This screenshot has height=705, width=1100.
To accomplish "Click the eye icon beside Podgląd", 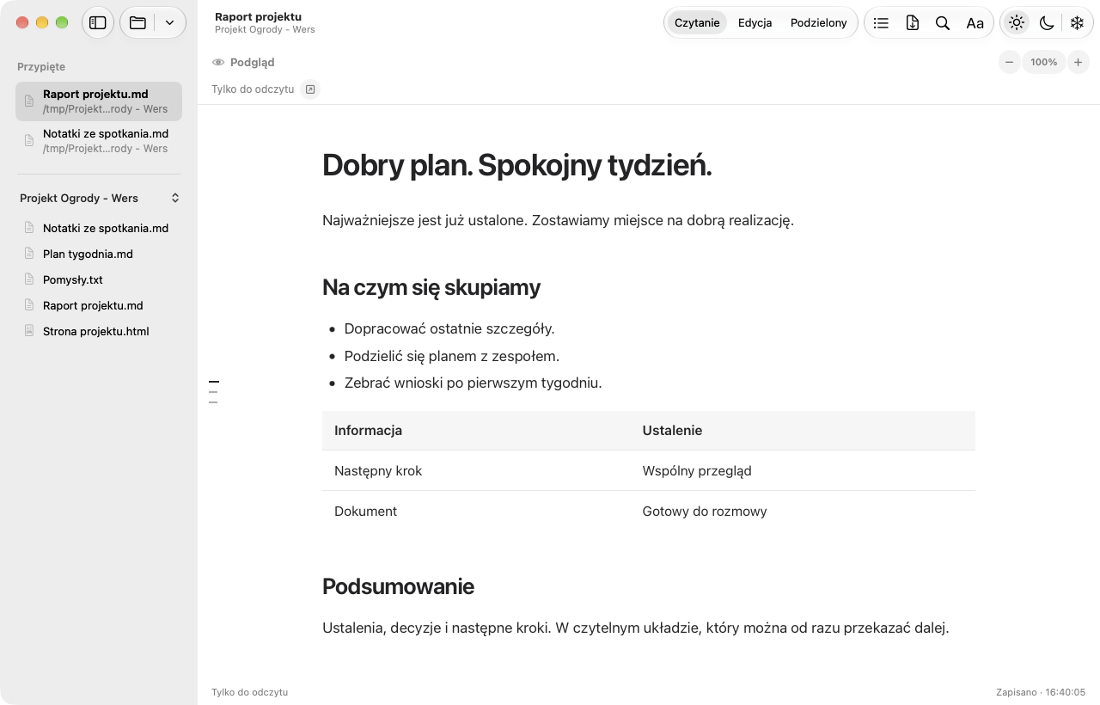I will [x=218, y=63].
